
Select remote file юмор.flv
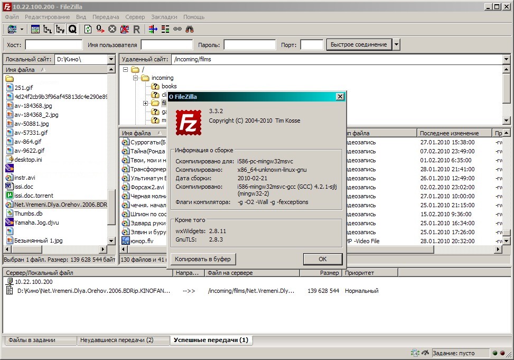tap(142, 241)
